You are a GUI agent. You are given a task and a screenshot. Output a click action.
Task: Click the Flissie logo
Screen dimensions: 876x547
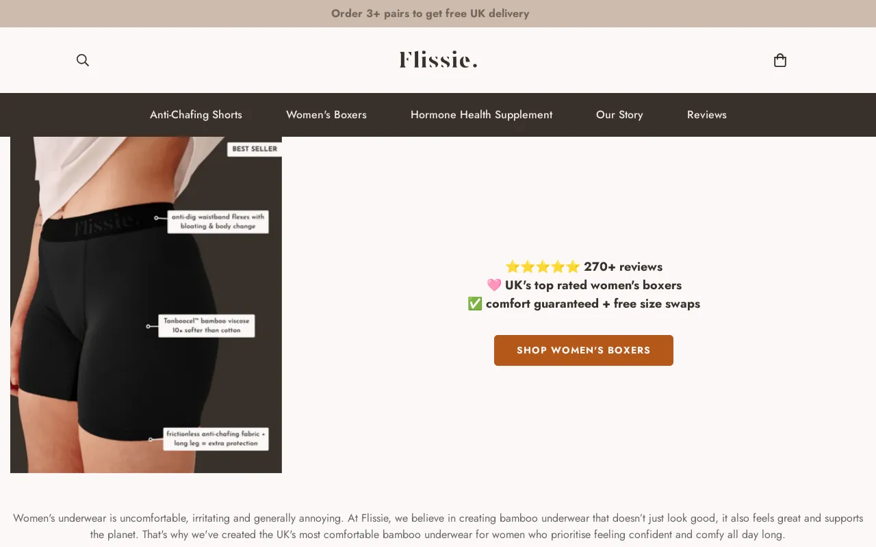[x=438, y=60]
